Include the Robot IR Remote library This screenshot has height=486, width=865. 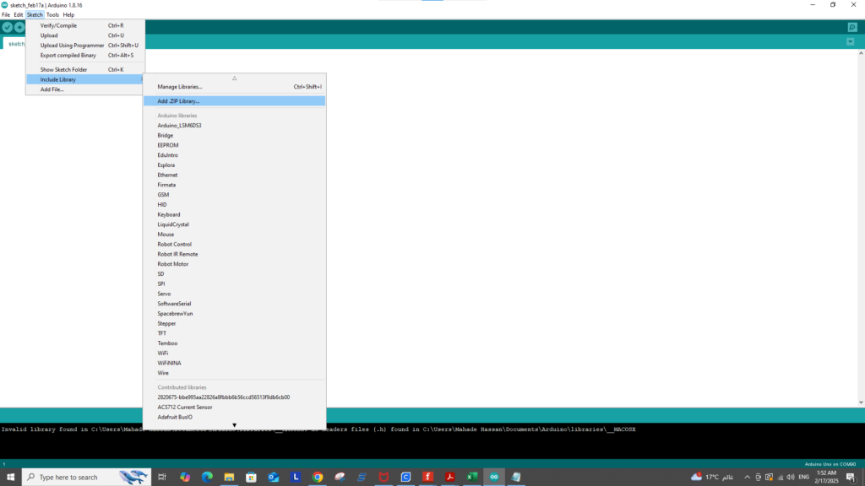(235, 254)
